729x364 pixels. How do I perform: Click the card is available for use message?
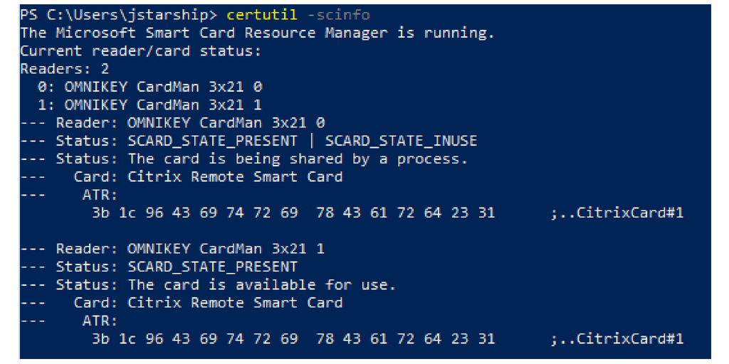point(261,284)
